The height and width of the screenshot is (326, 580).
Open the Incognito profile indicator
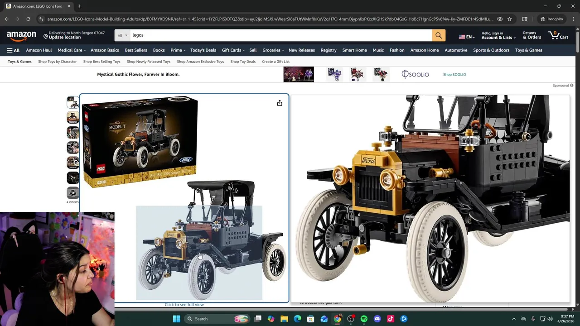tap(551, 19)
